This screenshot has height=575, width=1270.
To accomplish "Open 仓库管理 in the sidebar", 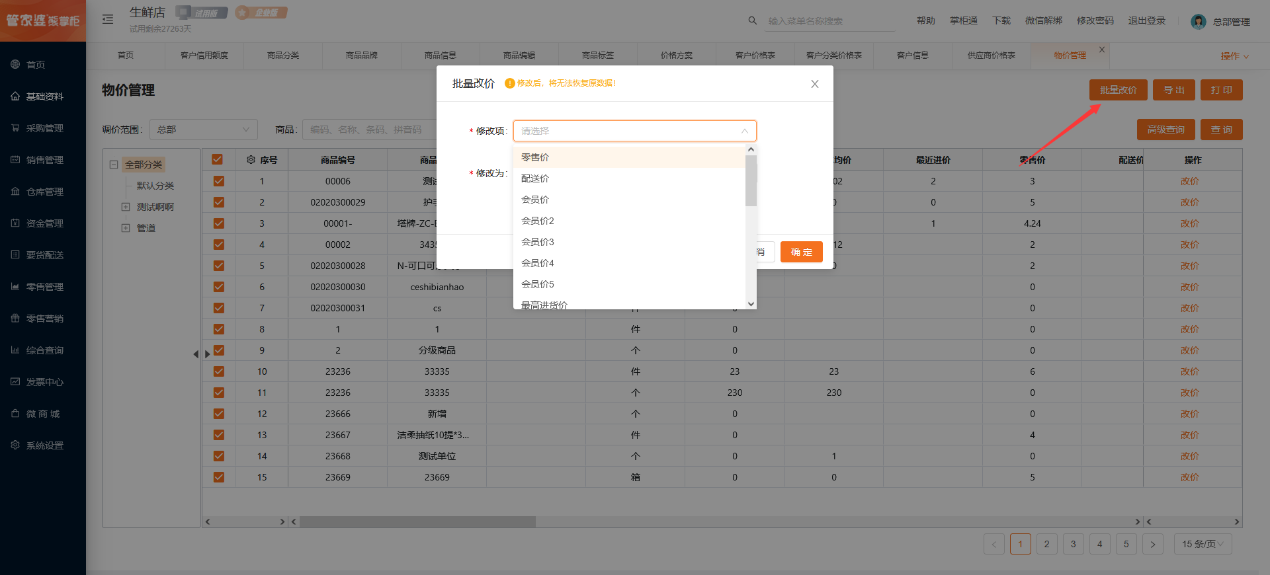I will coord(43,192).
